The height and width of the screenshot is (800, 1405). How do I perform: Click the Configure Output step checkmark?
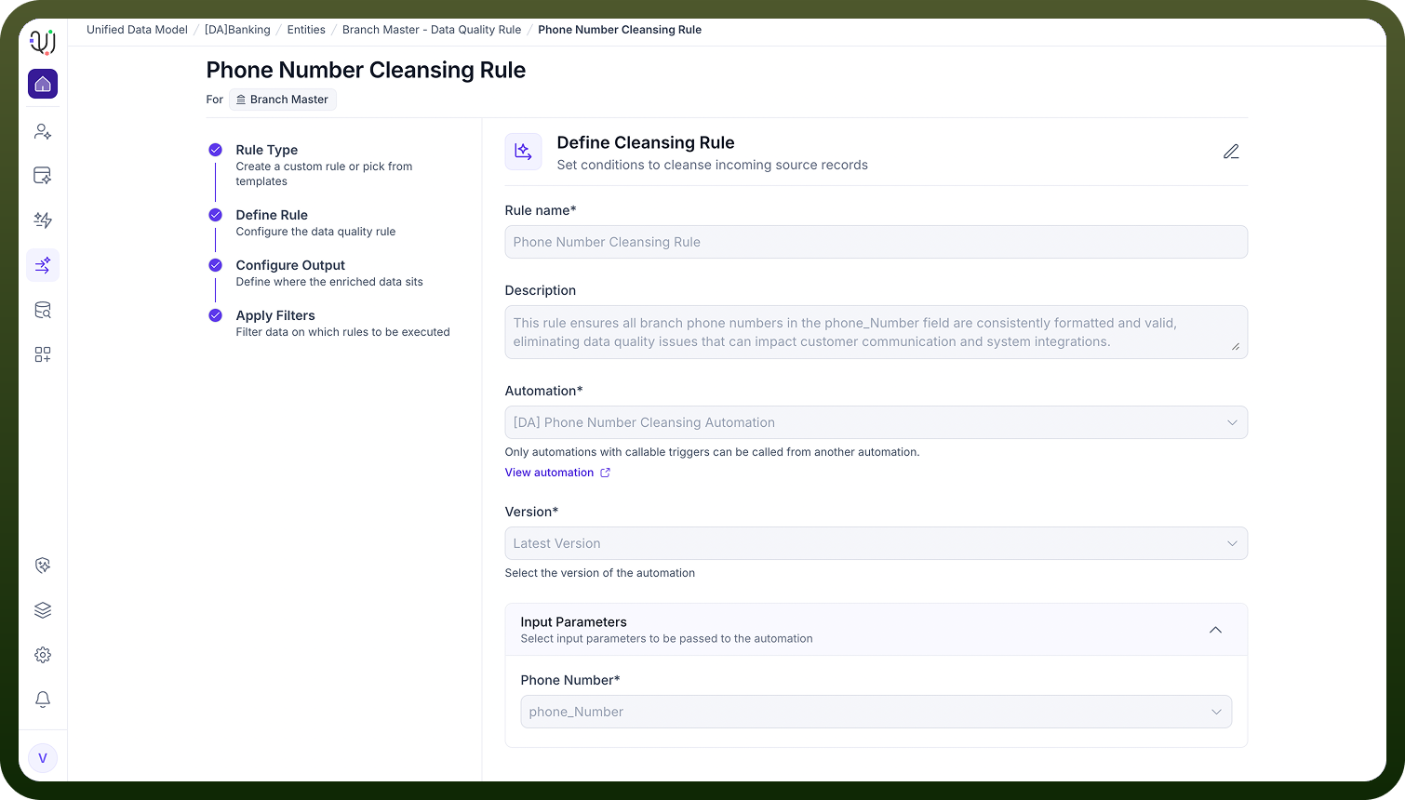click(x=215, y=265)
